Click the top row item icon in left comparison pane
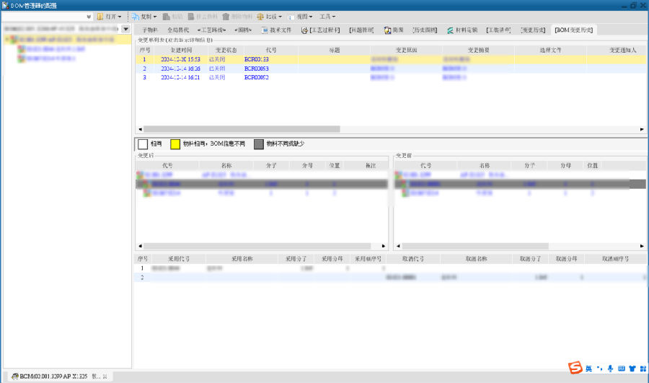The height and width of the screenshot is (383, 649). [140, 175]
